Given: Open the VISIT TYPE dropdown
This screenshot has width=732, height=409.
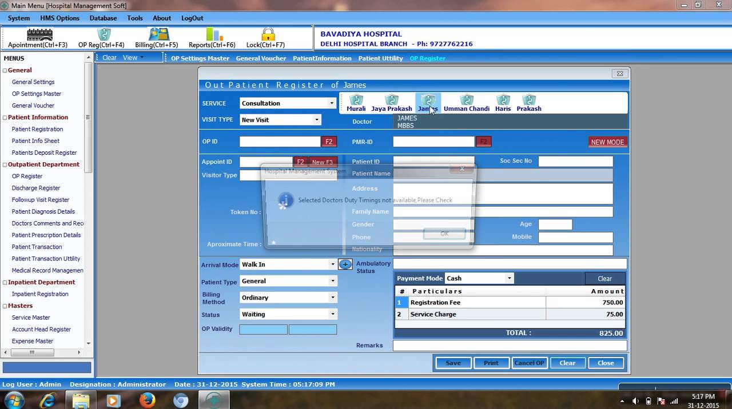Looking at the screenshot, I should pos(317,120).
